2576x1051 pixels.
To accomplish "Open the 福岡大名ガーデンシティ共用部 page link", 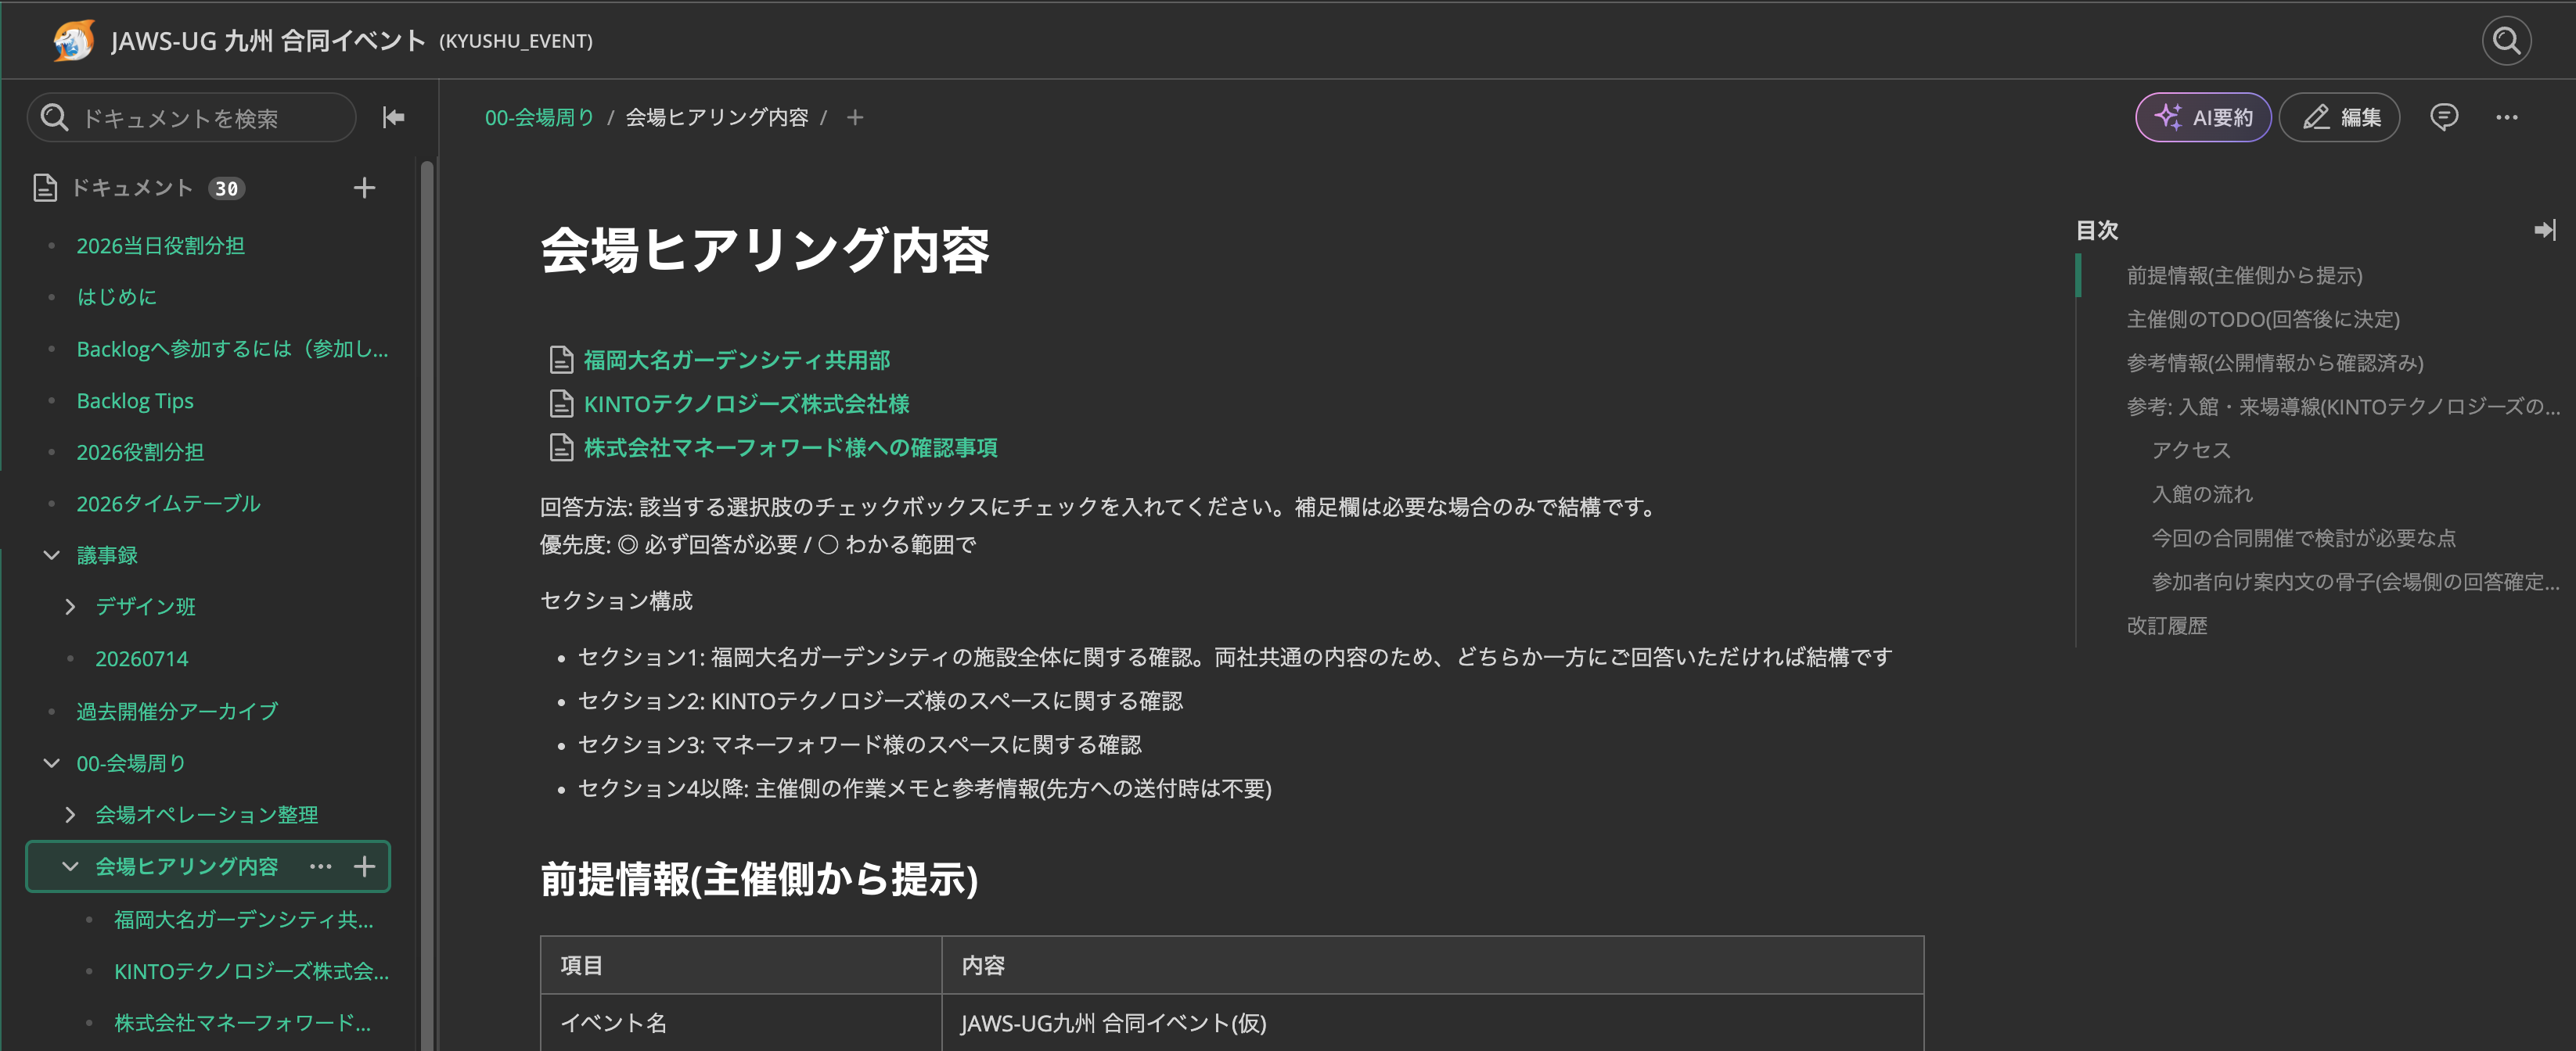I will (737, 360).
